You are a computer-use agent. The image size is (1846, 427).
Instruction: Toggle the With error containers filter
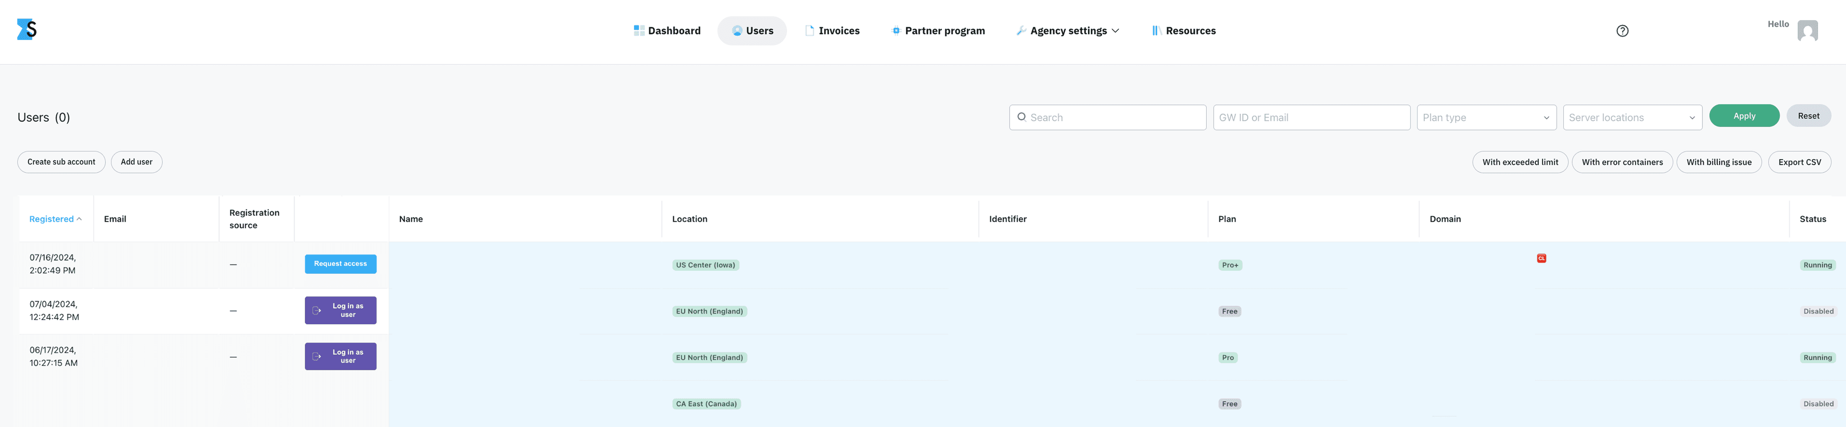click(x=1621, y=163)
